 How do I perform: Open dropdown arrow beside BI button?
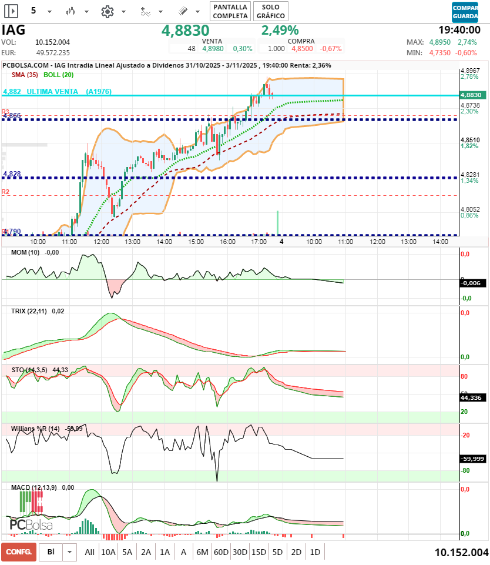70,552
